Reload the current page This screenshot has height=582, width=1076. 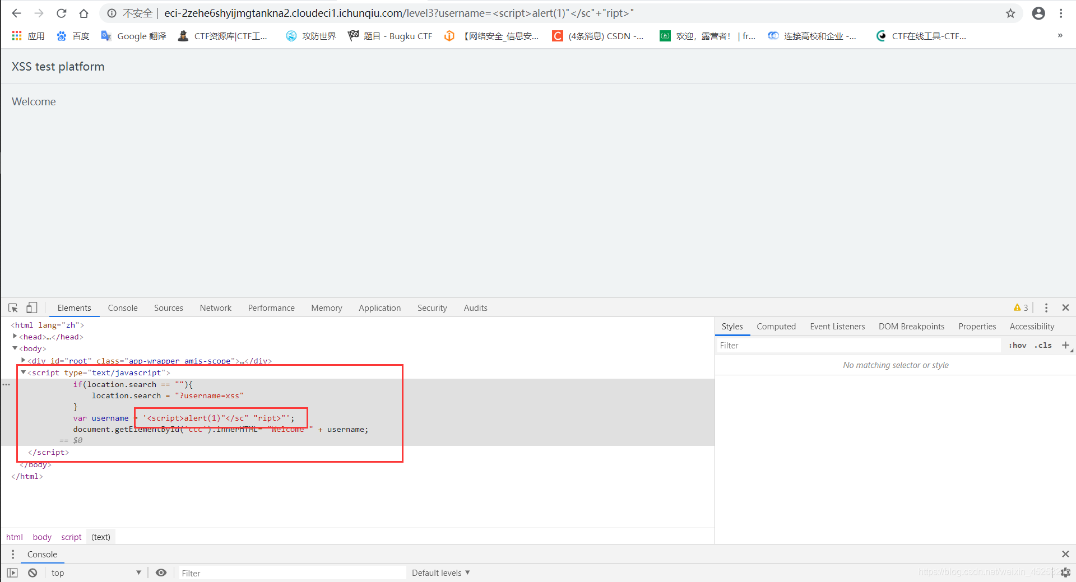(x=62, y=13)
